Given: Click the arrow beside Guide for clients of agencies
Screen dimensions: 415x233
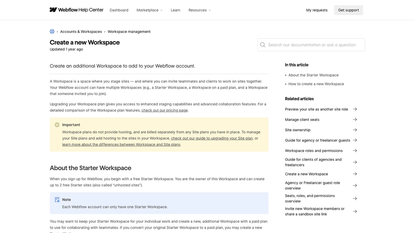Looking at the screenshot, I should point(355,162).
